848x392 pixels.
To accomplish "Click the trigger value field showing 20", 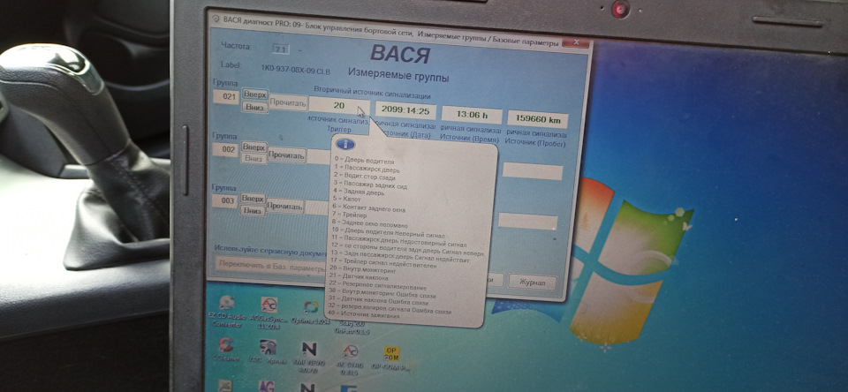I will click(x=339, y=105).
